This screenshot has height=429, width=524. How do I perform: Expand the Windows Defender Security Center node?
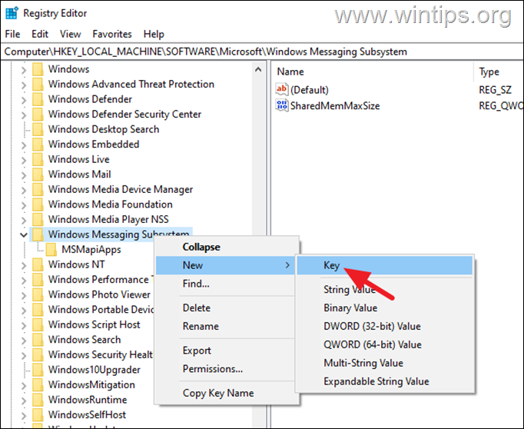(x=24, y=115)
